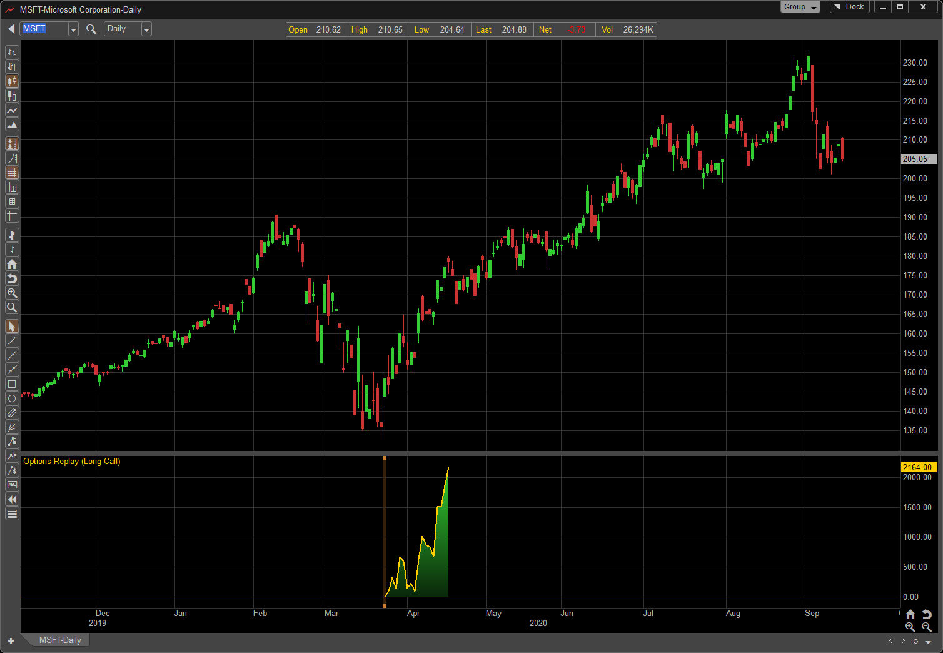This screenshot has height=653, width=943.
Task: Open the Daily interval dropdown arrow
Action: point(146,29)
